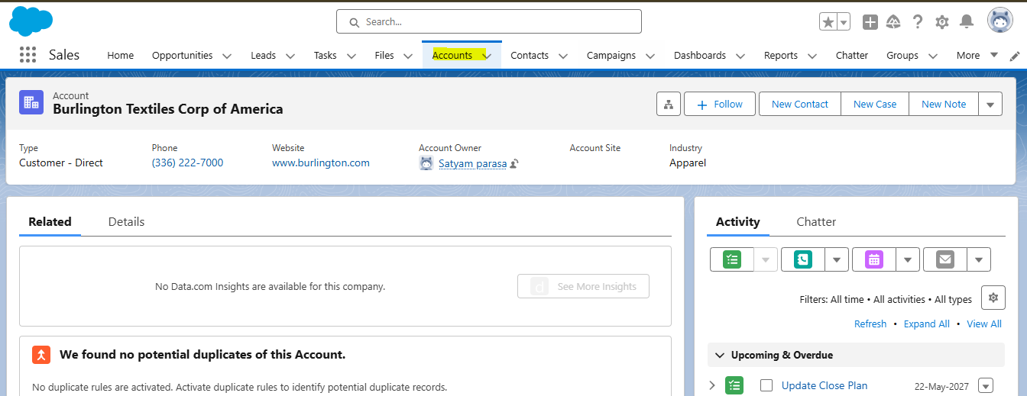
Task: Click the New Event calendar icon
Action: (x=874, y=259)
